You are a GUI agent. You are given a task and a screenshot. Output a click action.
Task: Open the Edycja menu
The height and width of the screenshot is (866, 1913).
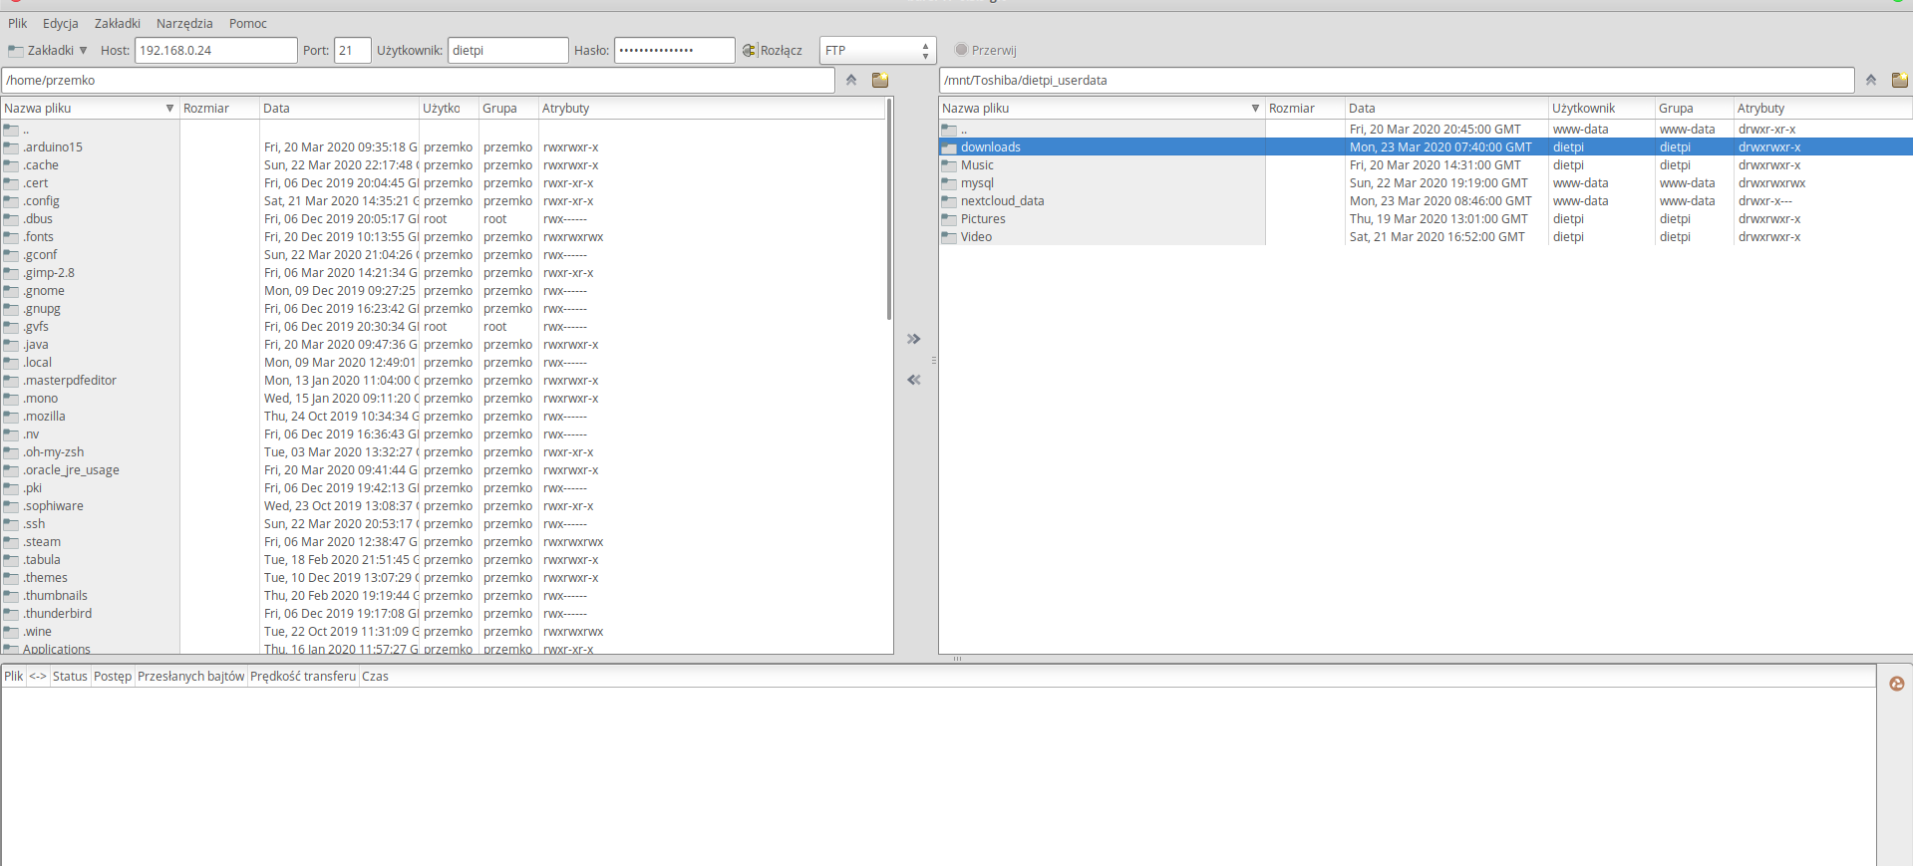tap(60, 23)
